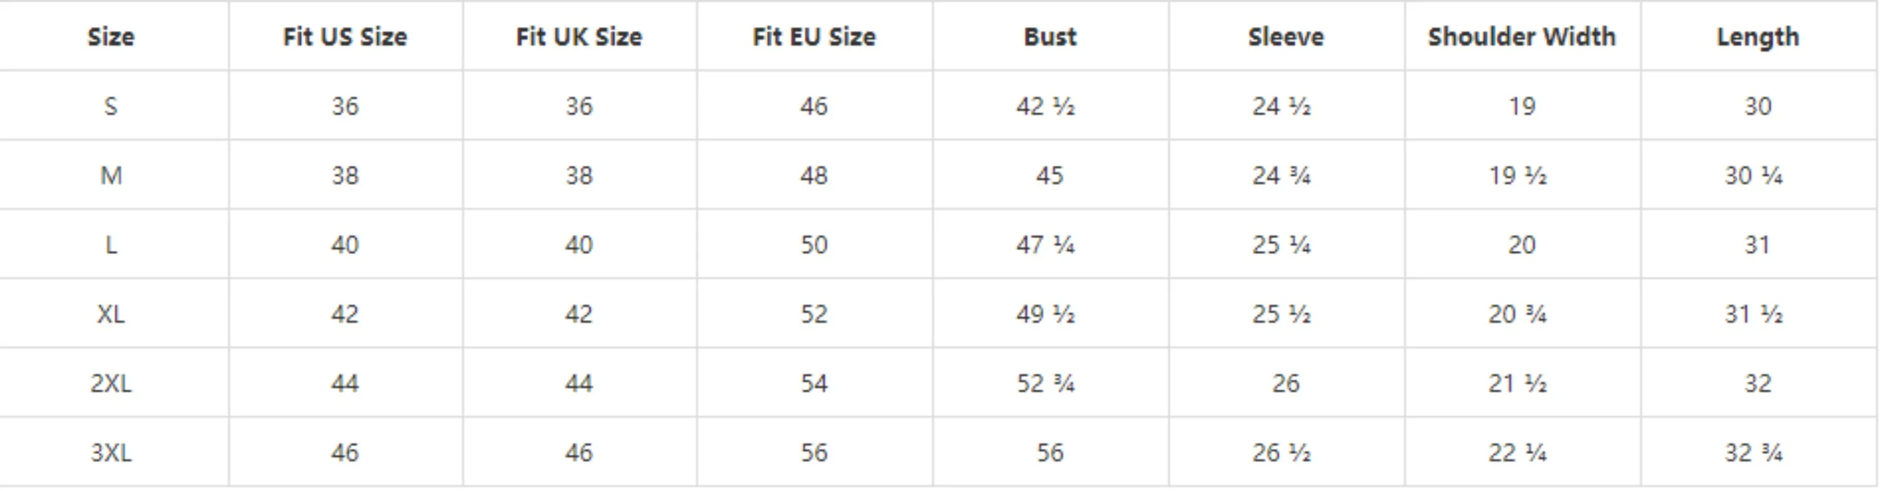Click the Size column header
The image size is (1884, 491).
111,36
